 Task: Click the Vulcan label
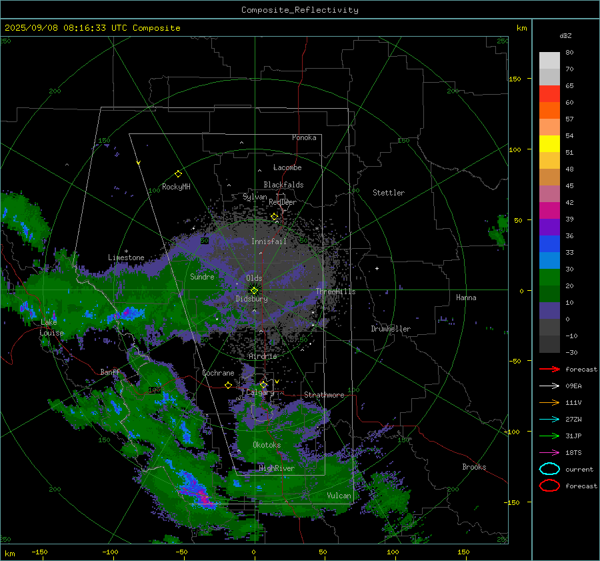click(339, 496)
